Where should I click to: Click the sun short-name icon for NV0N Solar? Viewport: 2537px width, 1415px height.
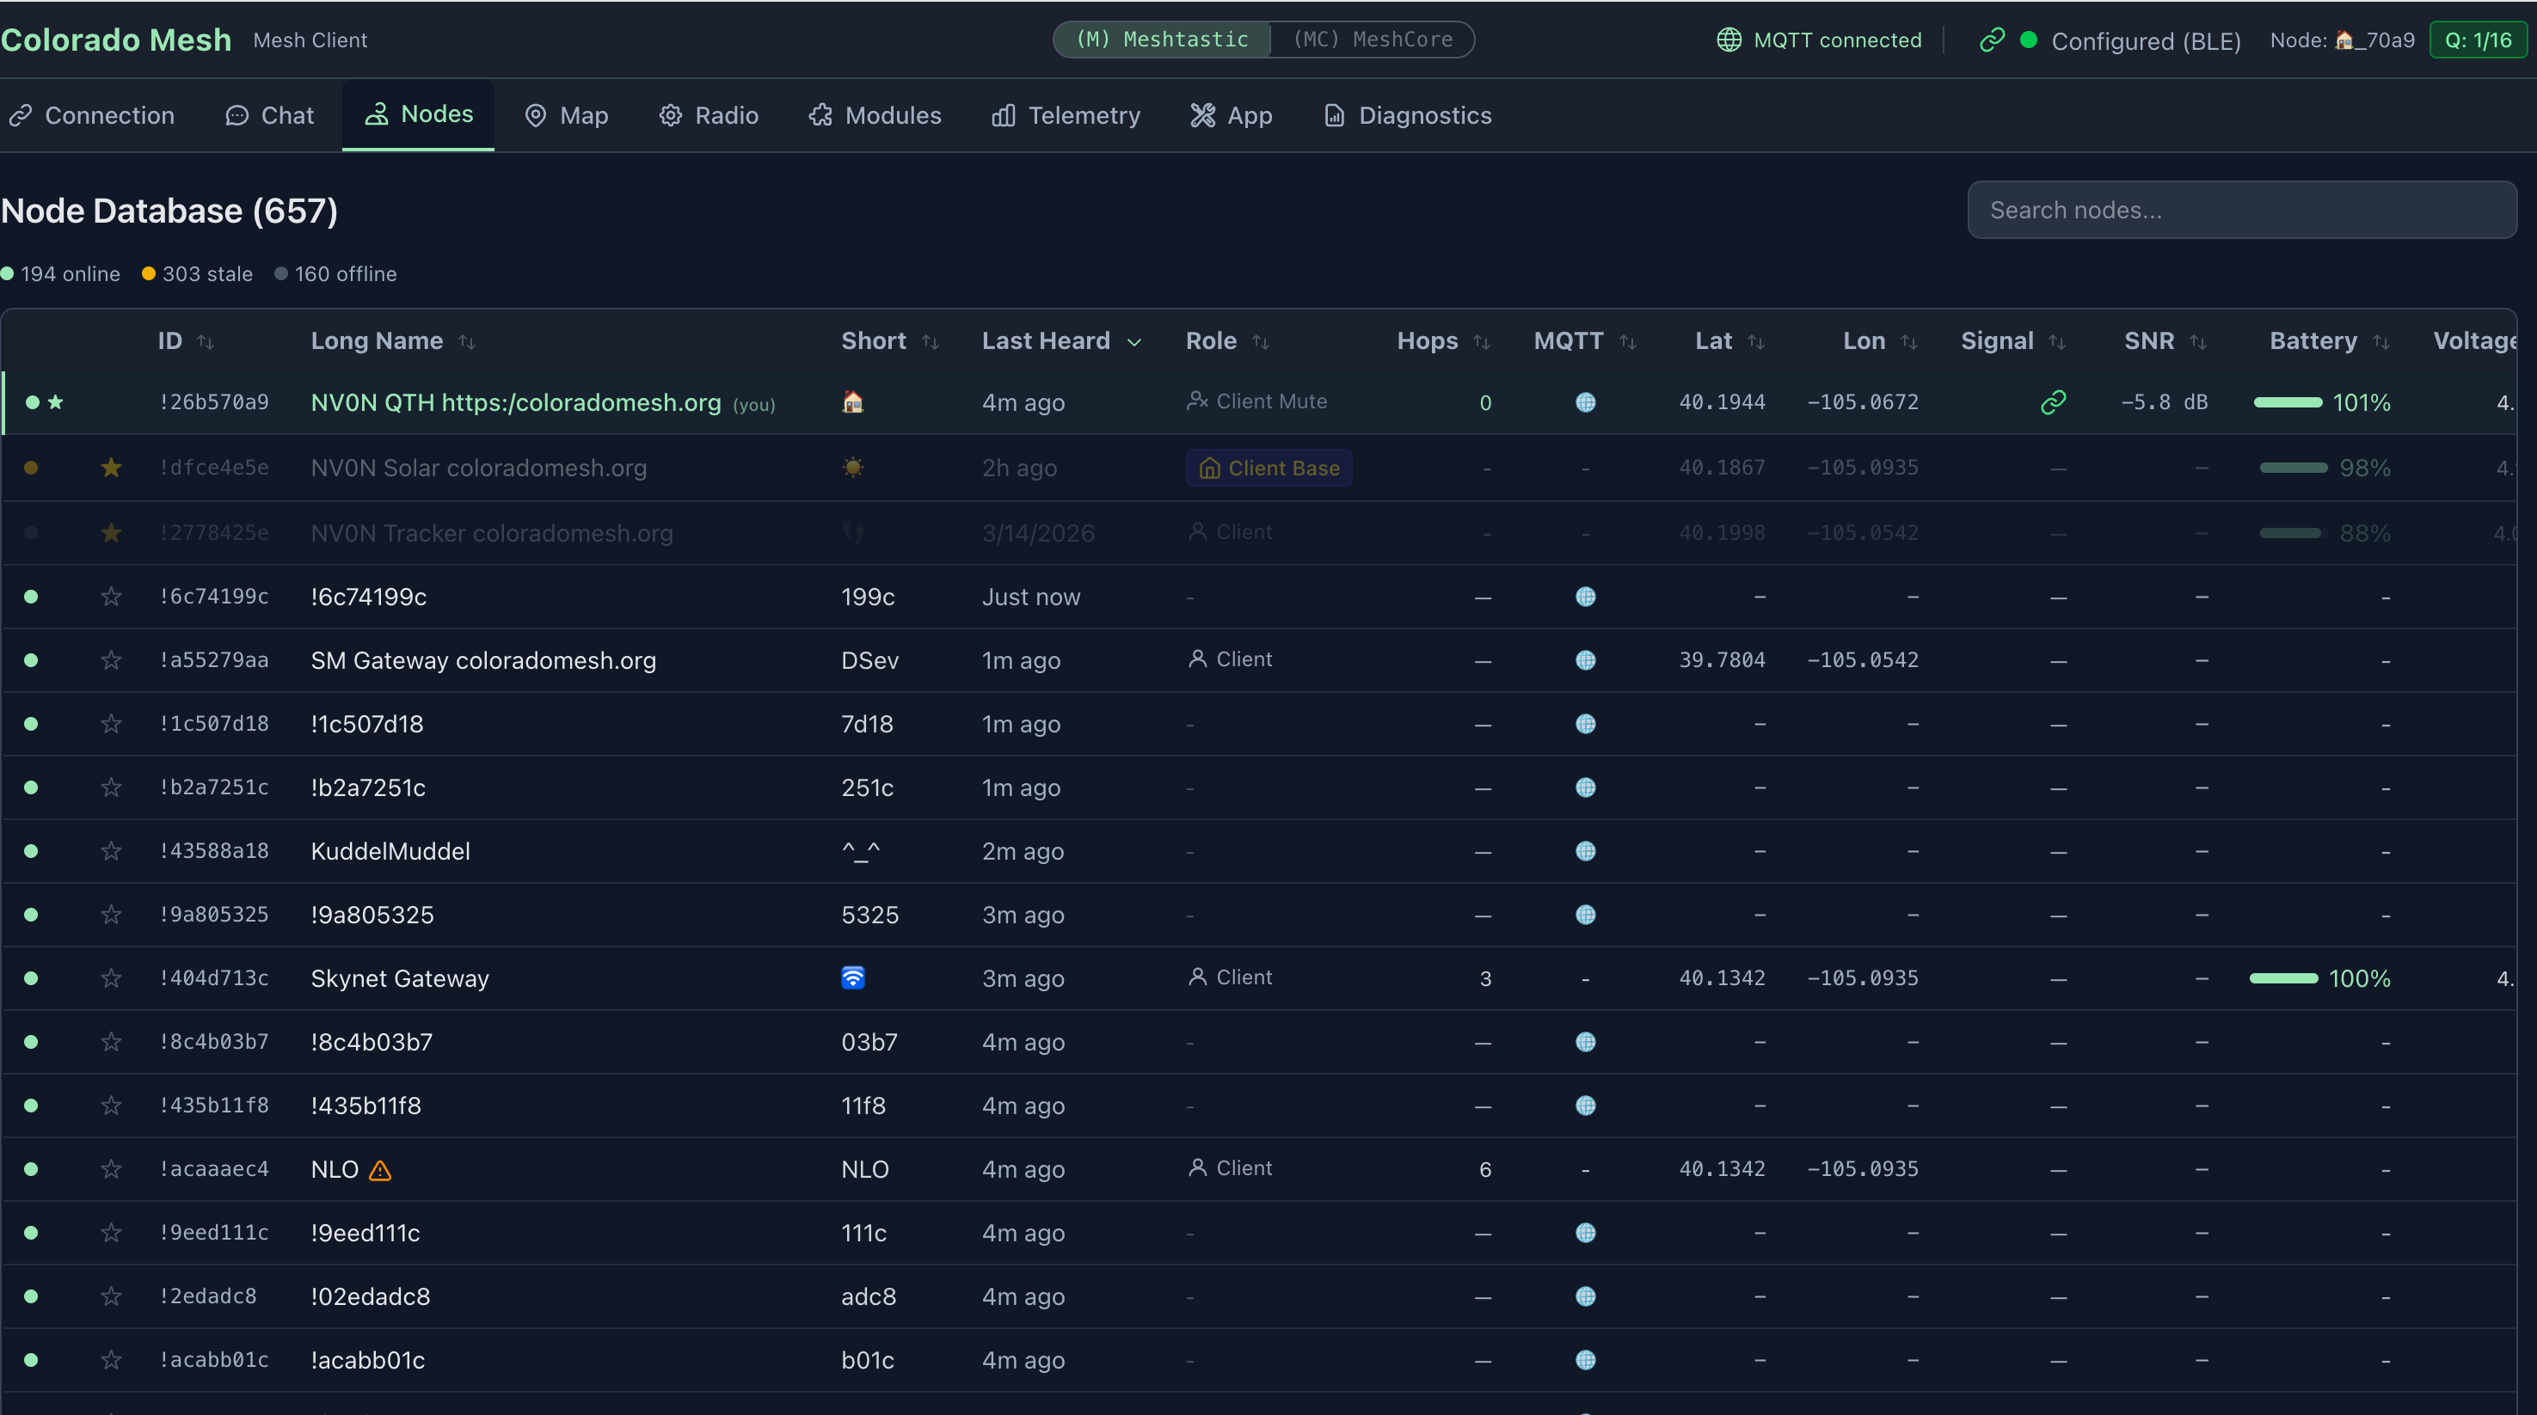click(853, 468)
